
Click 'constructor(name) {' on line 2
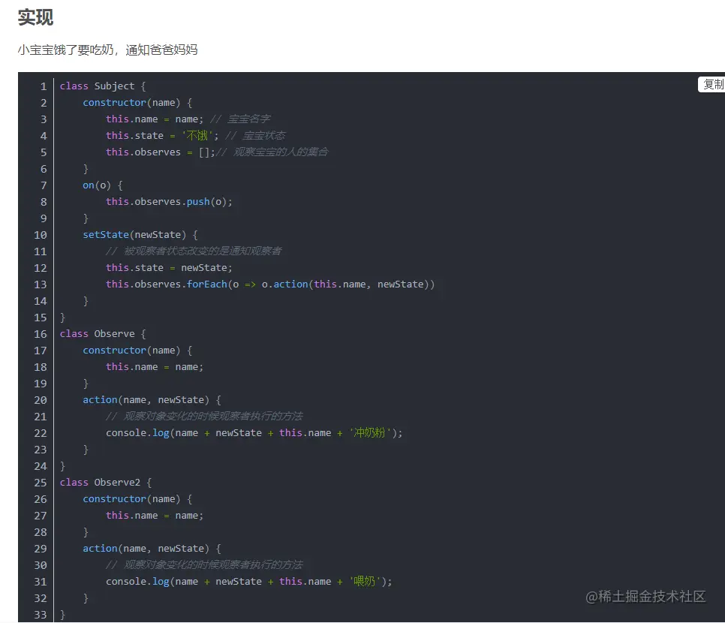[x=137, y=103]
